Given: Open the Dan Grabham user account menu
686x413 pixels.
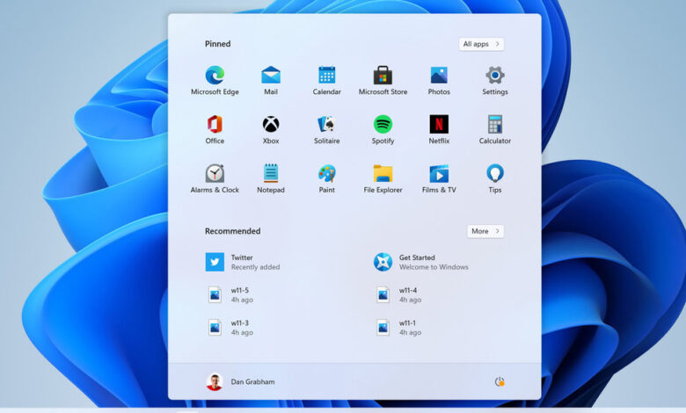Looking at the screenshot, I should point(238,382).
